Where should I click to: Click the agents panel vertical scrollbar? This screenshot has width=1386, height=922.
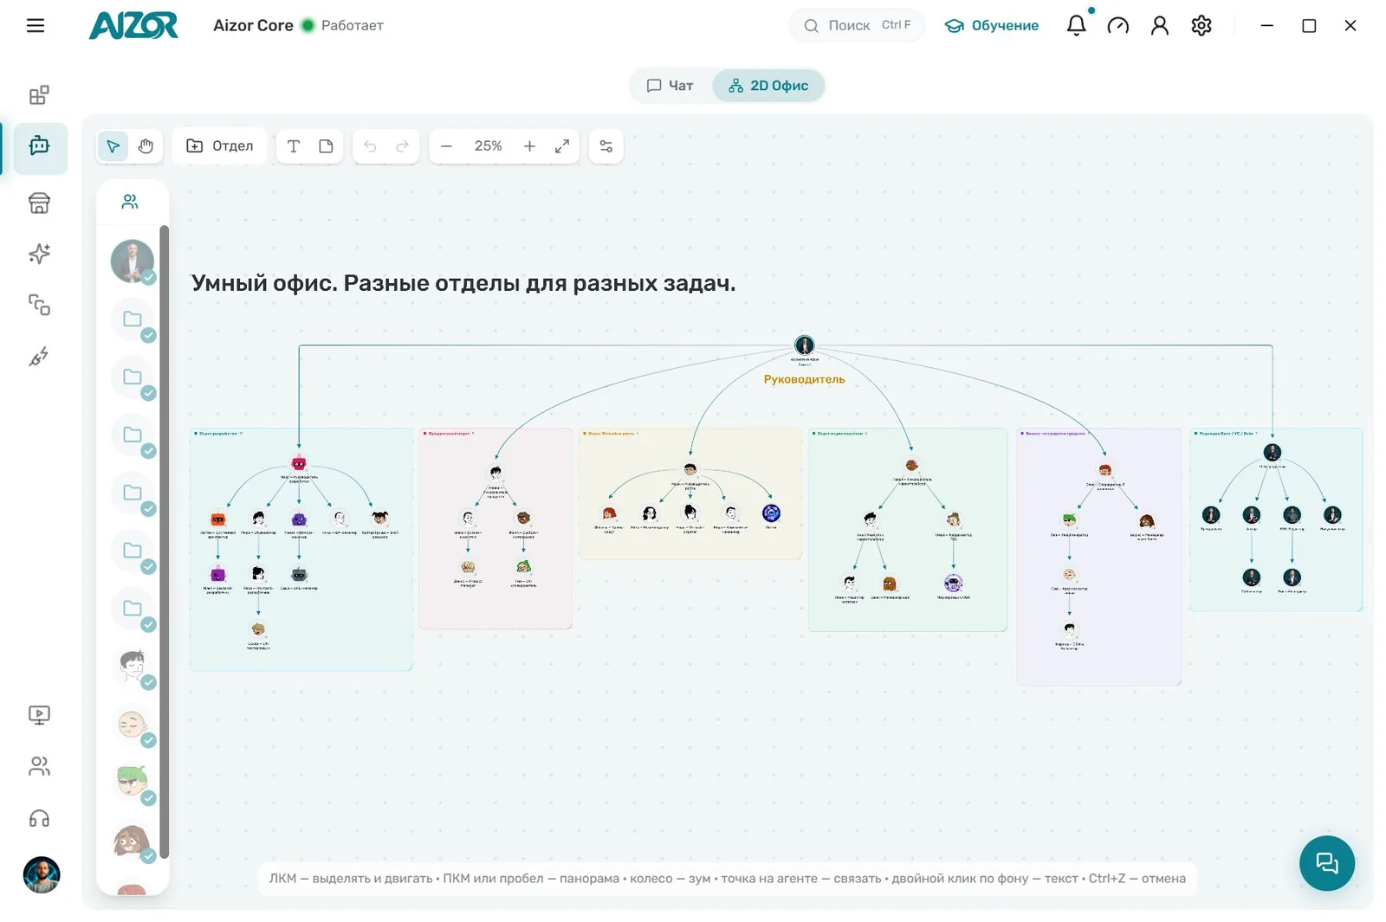pyautogui.click(x=164, y=542)
